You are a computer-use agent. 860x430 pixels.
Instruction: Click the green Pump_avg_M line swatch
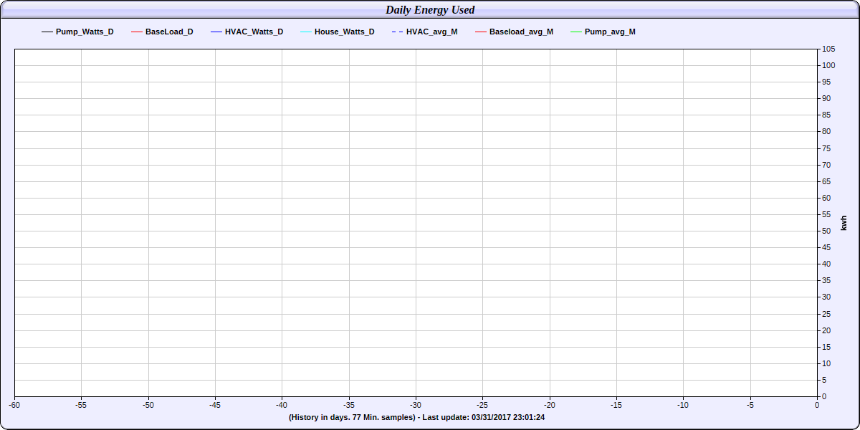[x=575, y=32]
